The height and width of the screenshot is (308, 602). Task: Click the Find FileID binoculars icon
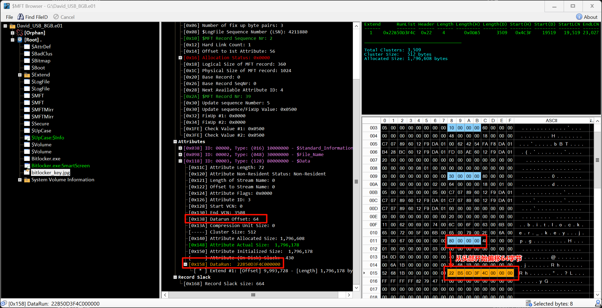(20, 17)
